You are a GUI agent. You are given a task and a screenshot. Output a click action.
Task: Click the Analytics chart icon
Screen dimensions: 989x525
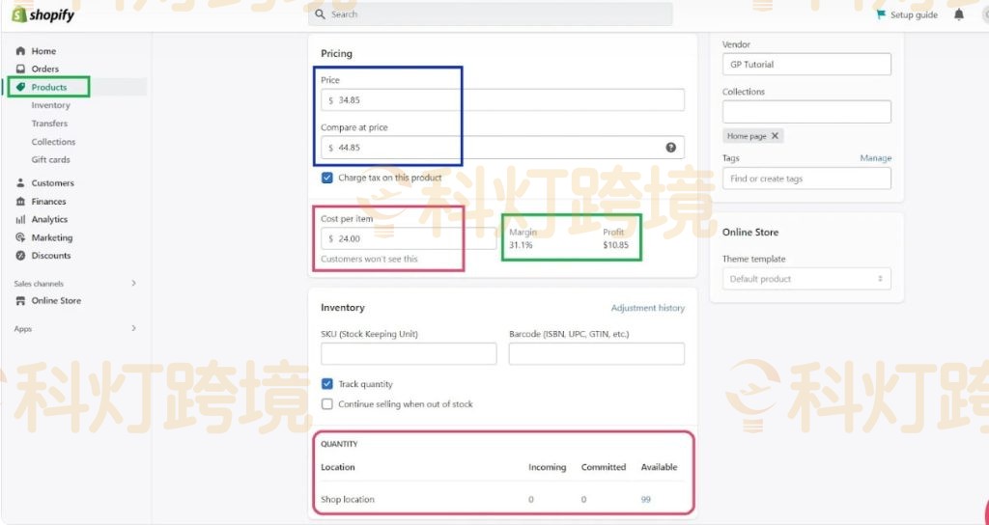(21, 220)
